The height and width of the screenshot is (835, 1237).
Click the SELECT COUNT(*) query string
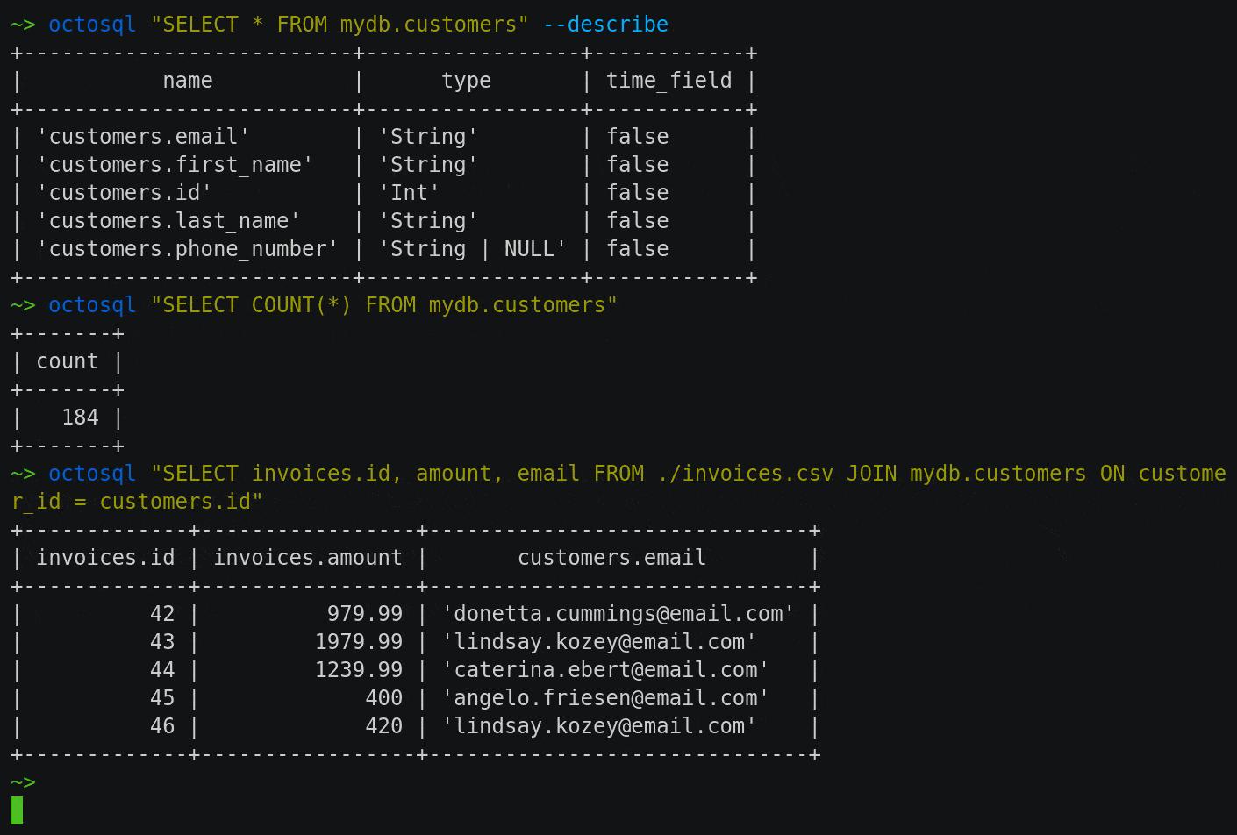pos(384,305)
